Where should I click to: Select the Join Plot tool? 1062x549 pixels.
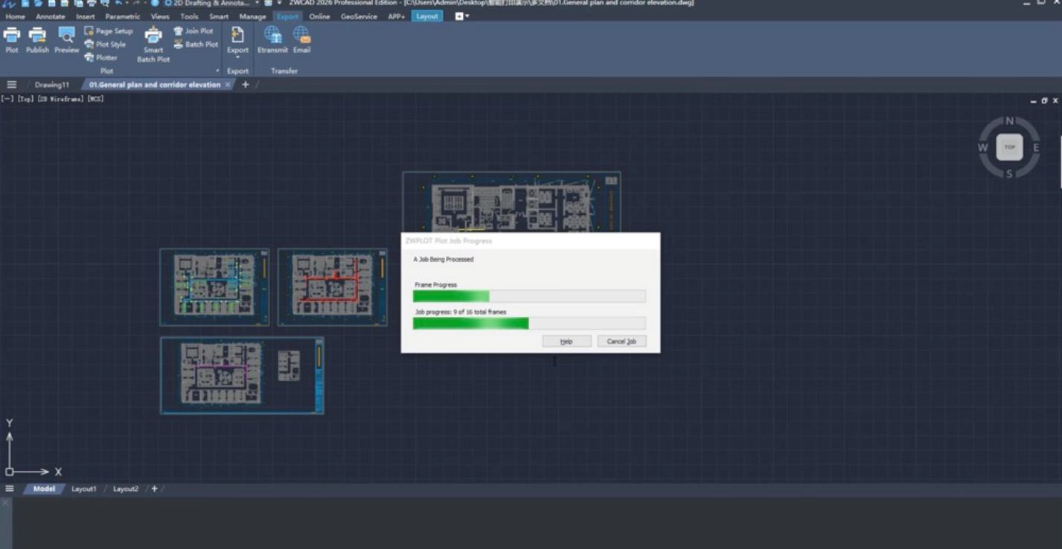coord(193,31)
